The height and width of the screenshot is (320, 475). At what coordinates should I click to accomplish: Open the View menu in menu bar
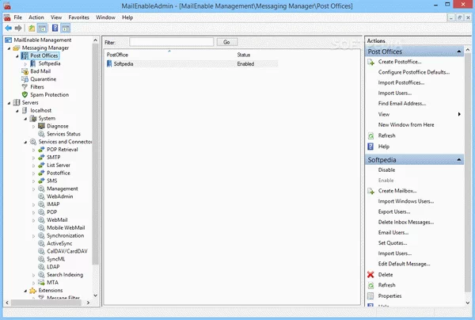[x=56, y=17]
